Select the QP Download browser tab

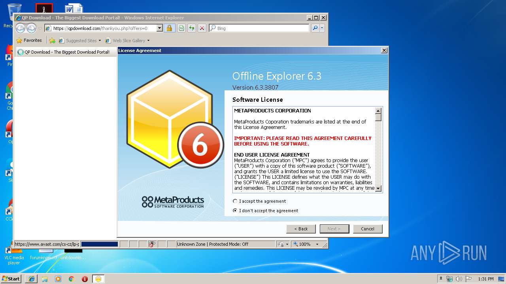66,52
